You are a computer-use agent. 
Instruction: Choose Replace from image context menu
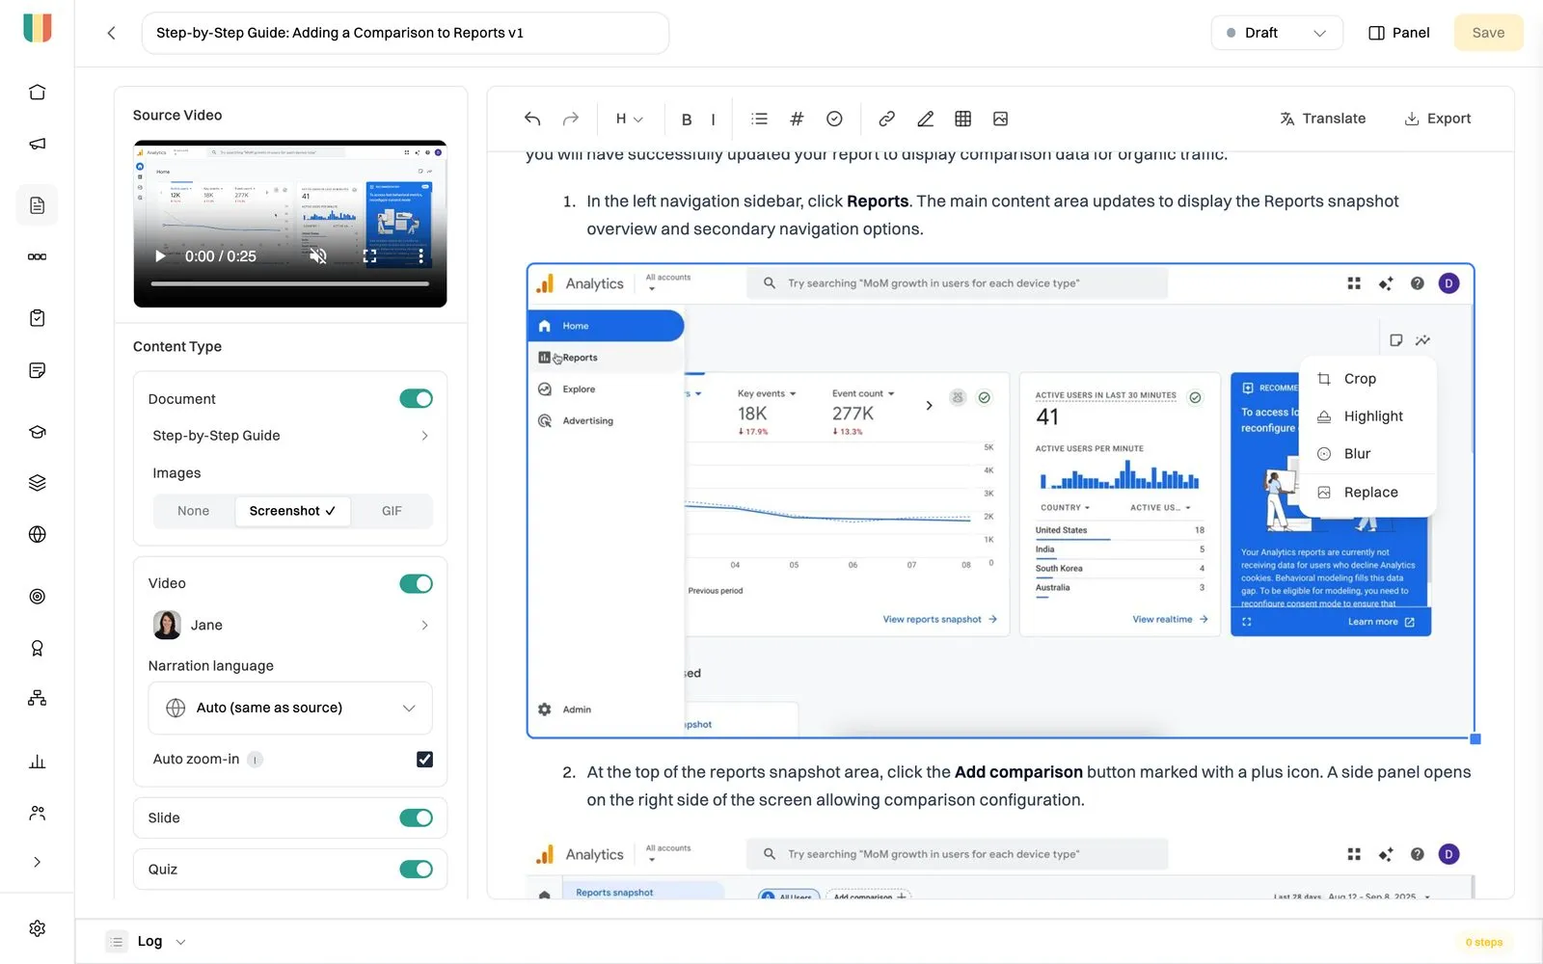1368,493
